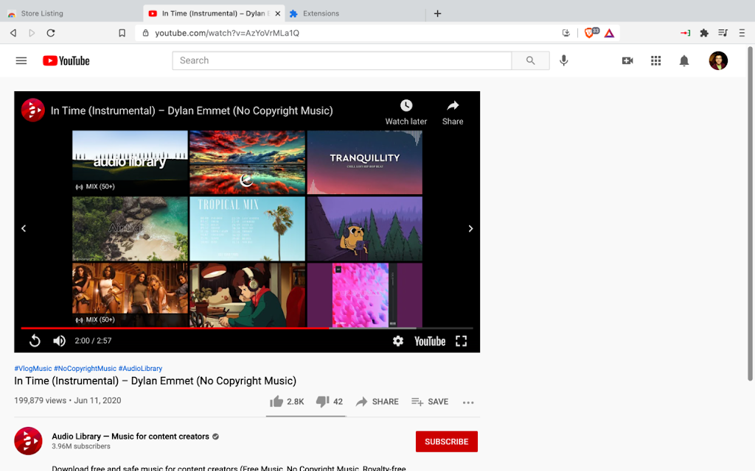
Task: Open the audio library mix thumbnail
Action: tap(130, 162)
